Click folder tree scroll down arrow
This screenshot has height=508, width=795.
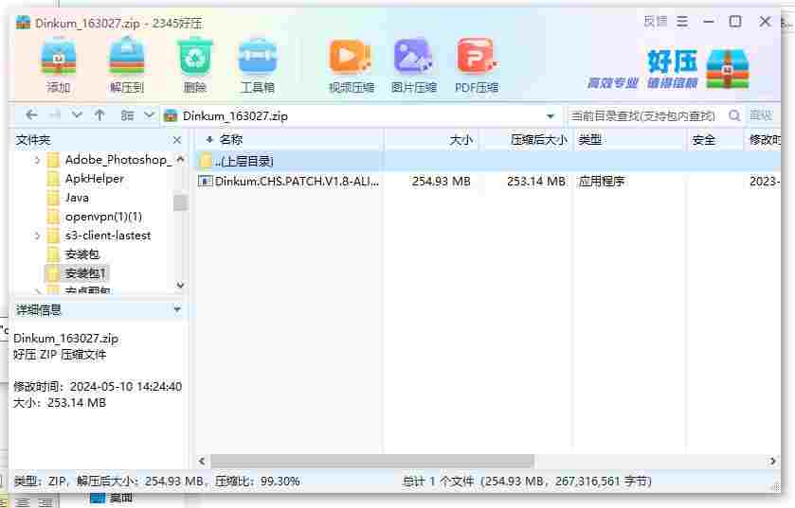(180, 286)
